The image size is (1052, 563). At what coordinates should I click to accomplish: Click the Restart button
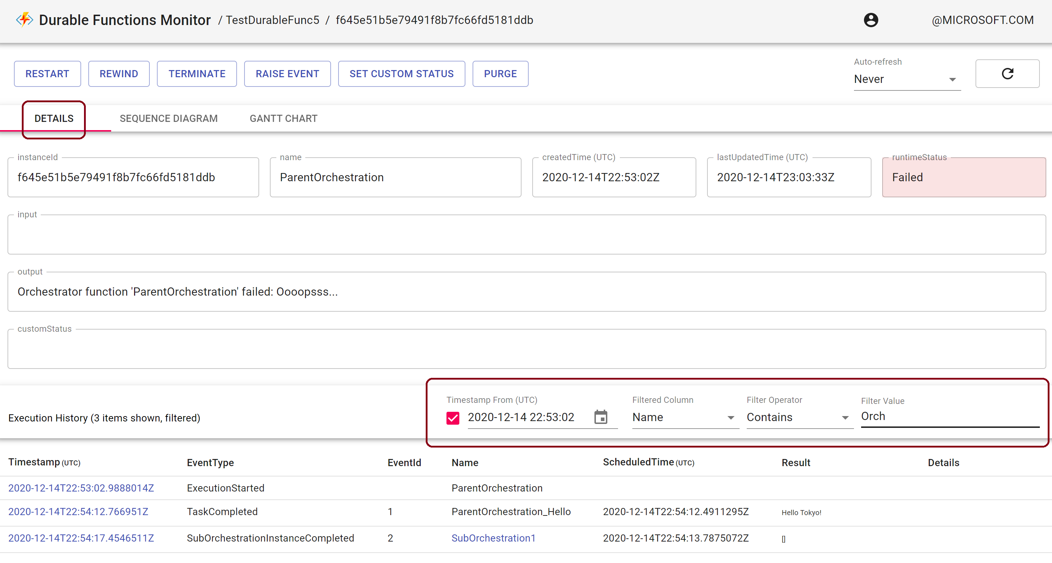[48, 74]
